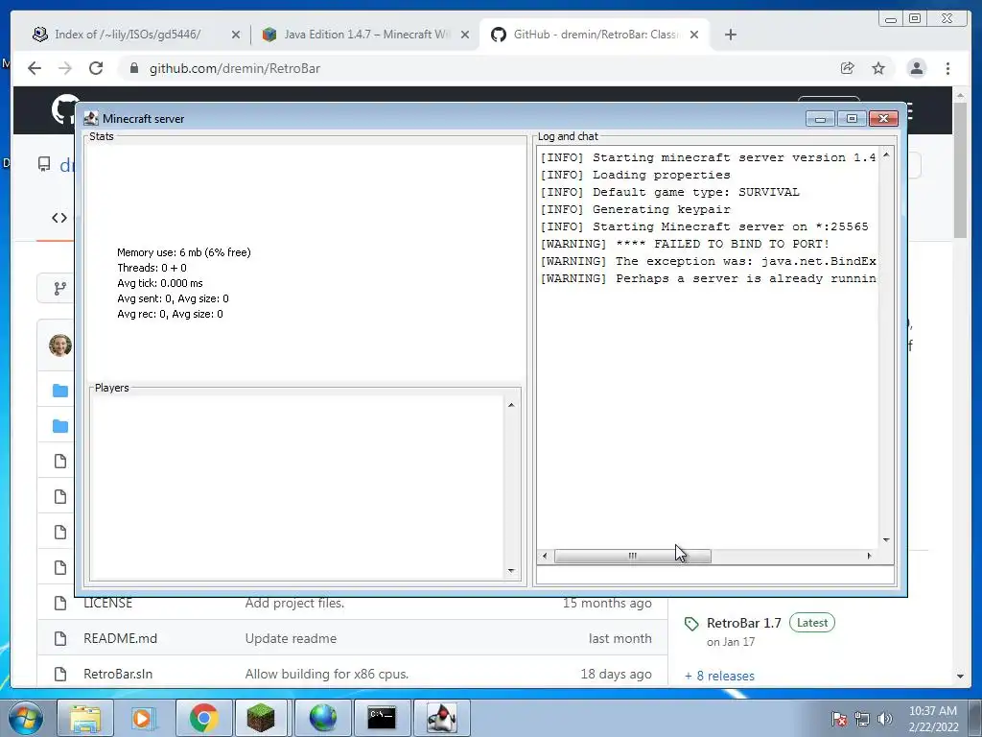Open the '+ 8 releases' link
Image resolution: width=982 pixels, height=737 pixels.
(x=719, y=676)
